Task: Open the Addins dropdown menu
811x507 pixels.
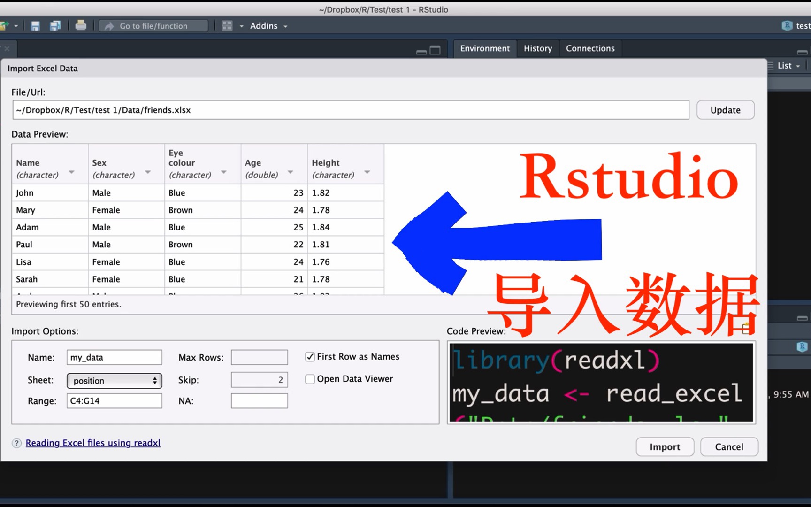Action: point(268,26)
